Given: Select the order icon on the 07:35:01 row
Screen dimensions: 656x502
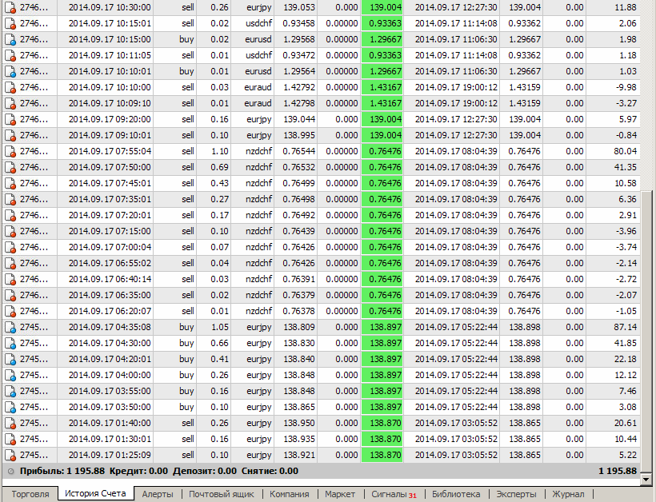Looking at the screenshot, I should click(10, 199).
